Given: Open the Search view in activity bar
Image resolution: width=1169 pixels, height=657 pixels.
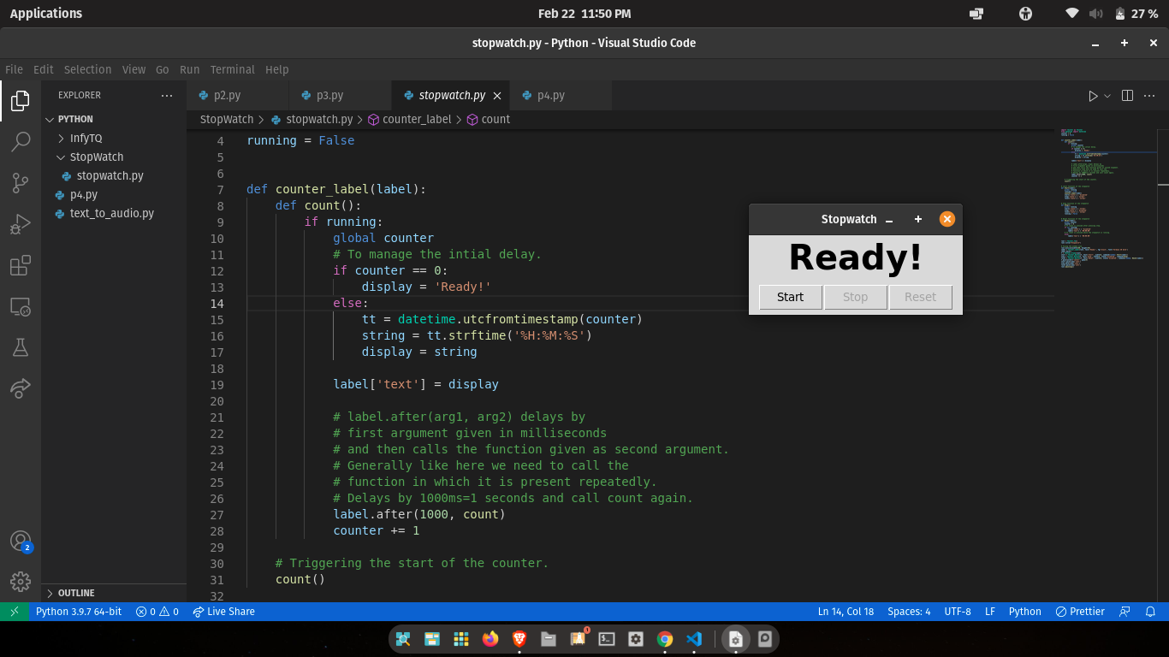Looking at the screenshot, I should click(x=21, y=142).
